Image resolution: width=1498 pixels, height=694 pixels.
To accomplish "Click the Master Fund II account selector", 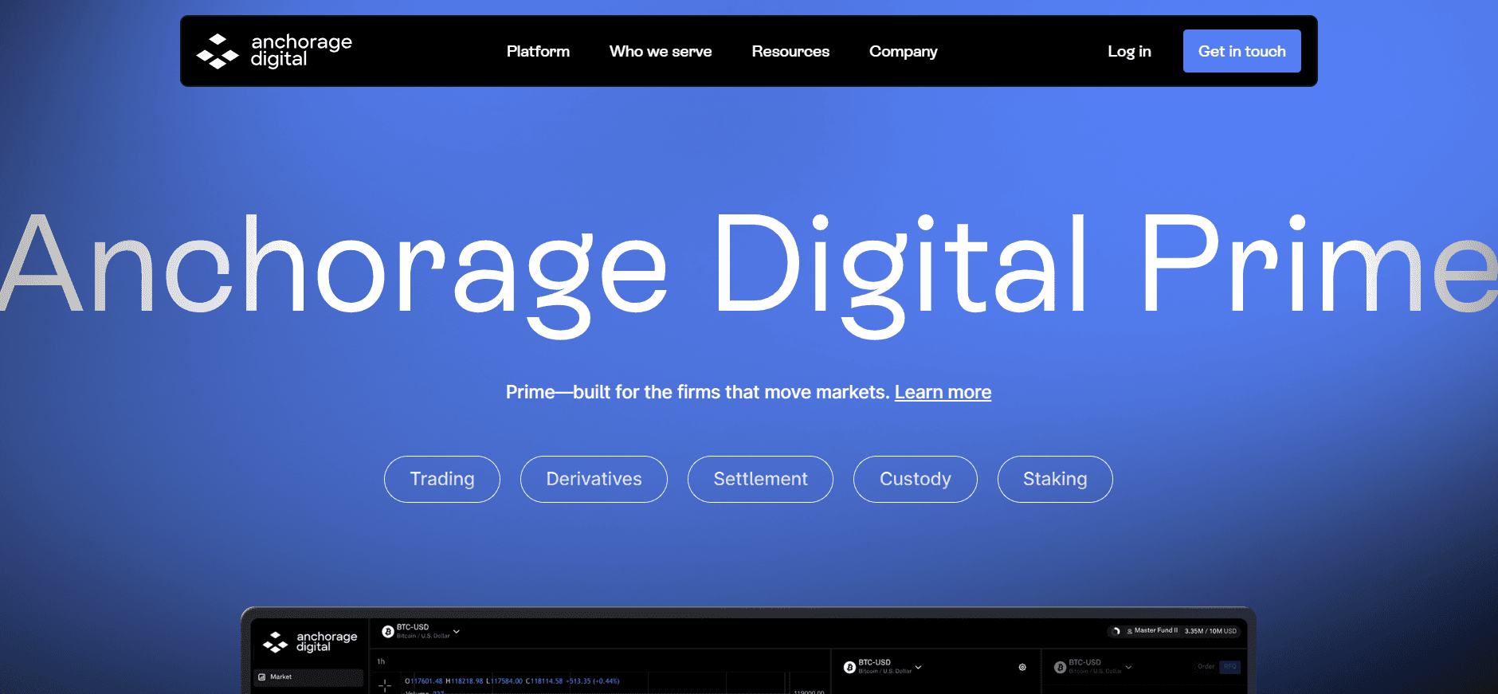I will [x=1151, y=631].
